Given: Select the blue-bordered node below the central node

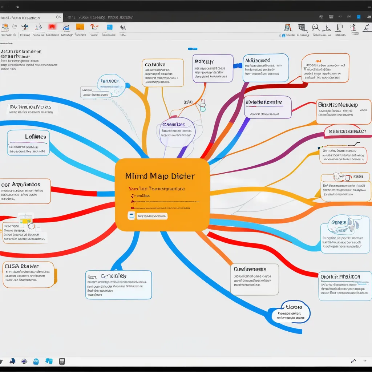Looking at the screenshot, I should (x=119, y=285).
